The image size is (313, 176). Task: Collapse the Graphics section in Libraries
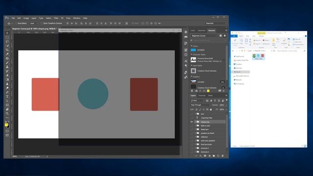pos(191,76)
